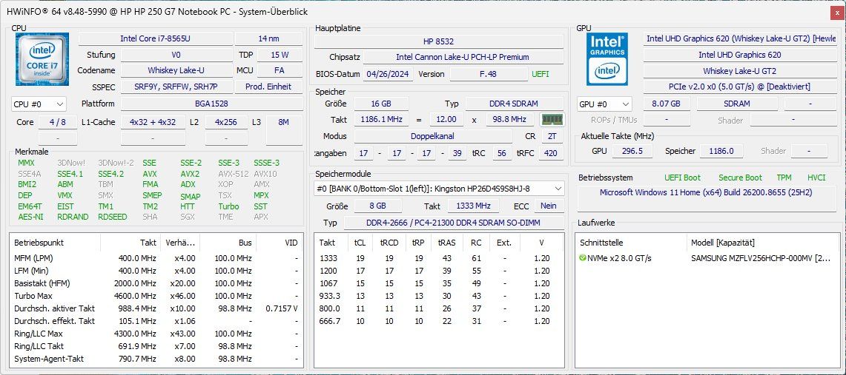Screen dimensions: 846x375
Task: Click the module size 8 GB field
Action: tap(377, 206)
